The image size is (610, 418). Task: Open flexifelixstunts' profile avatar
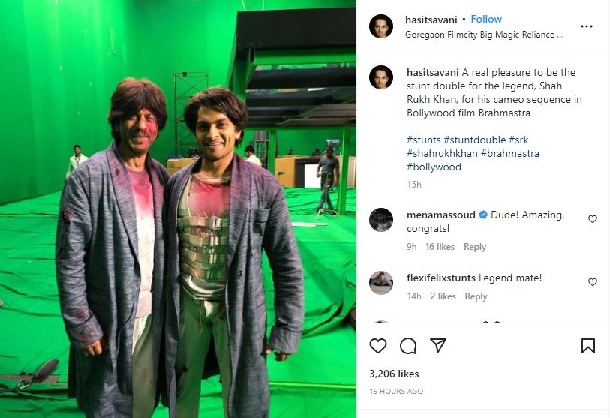381,283
